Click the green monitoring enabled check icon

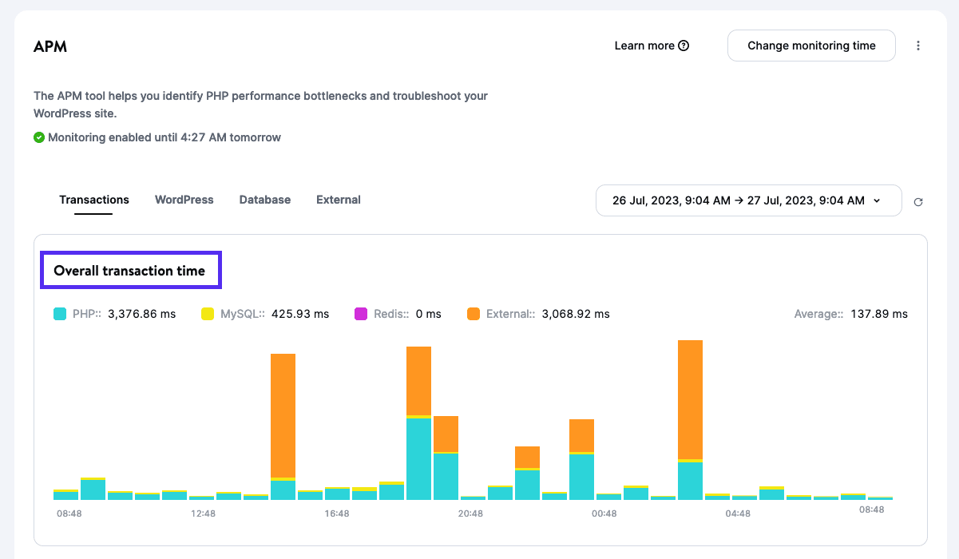39,137
